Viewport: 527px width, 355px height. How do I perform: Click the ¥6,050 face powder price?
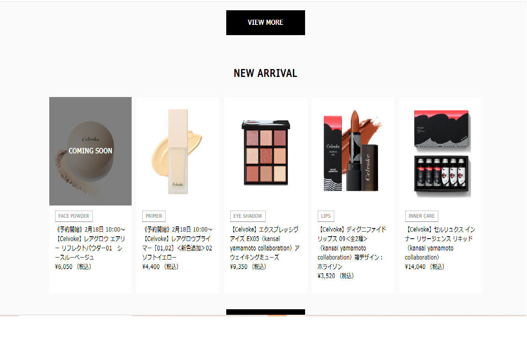coord(73,267)
